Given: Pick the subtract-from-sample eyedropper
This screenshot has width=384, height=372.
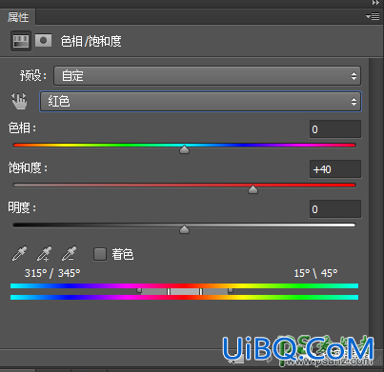Looking at the screenshot, I should coord(69,254).
